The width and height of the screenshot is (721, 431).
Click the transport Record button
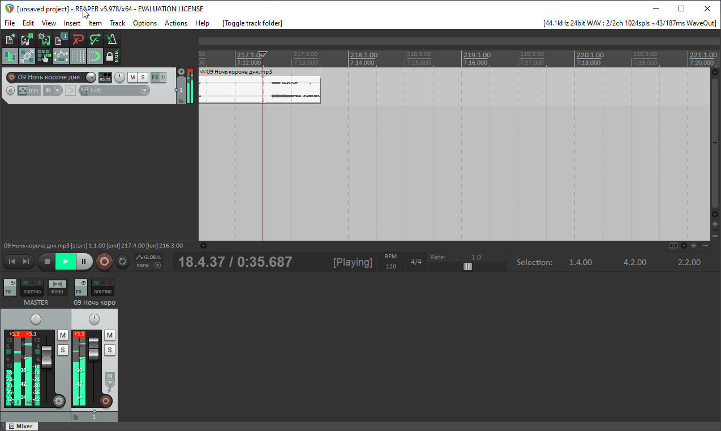pos(104,262)
